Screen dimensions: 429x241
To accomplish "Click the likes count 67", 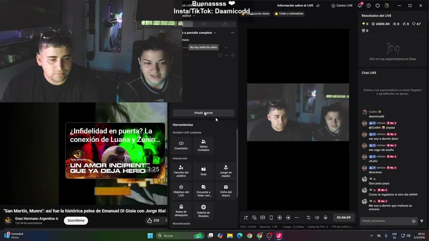I will [416, 24].
